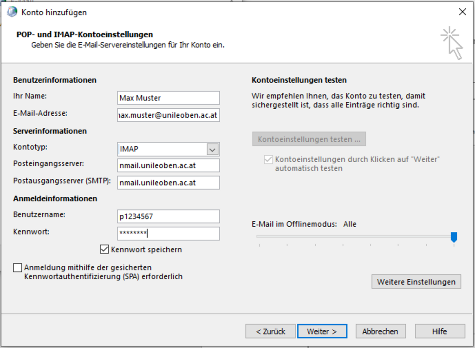Click the E-Mail-Adresse text field
Screen dimensions: 475x348
click(x=168, y=116)
